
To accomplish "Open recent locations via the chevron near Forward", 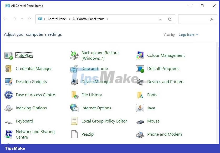I will point(22,19).
